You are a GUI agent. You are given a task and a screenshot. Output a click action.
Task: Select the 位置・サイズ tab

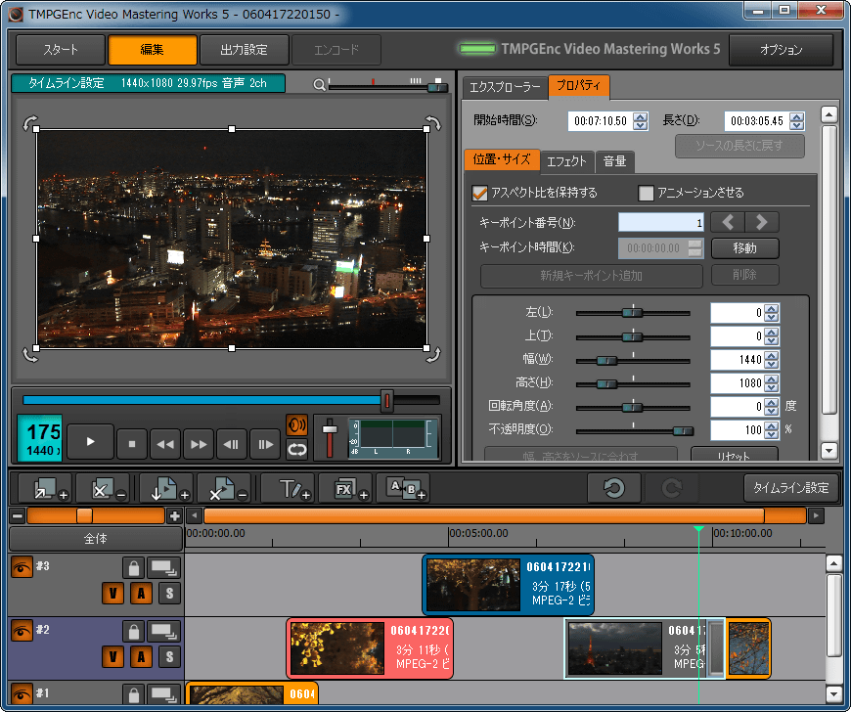tap(502, 159)
